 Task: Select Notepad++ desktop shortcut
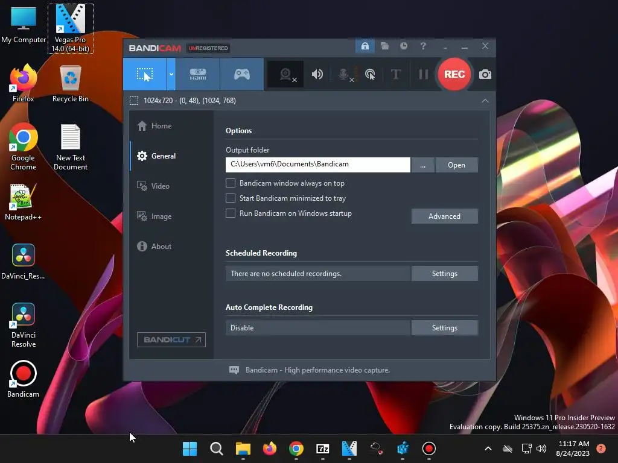click(24, 202)
